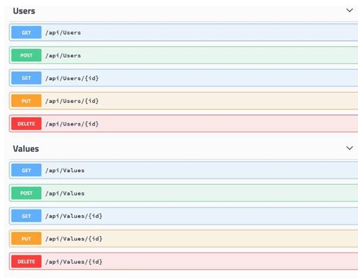Click GET badge for /api/Users/{id}

(x=26, y=78)
